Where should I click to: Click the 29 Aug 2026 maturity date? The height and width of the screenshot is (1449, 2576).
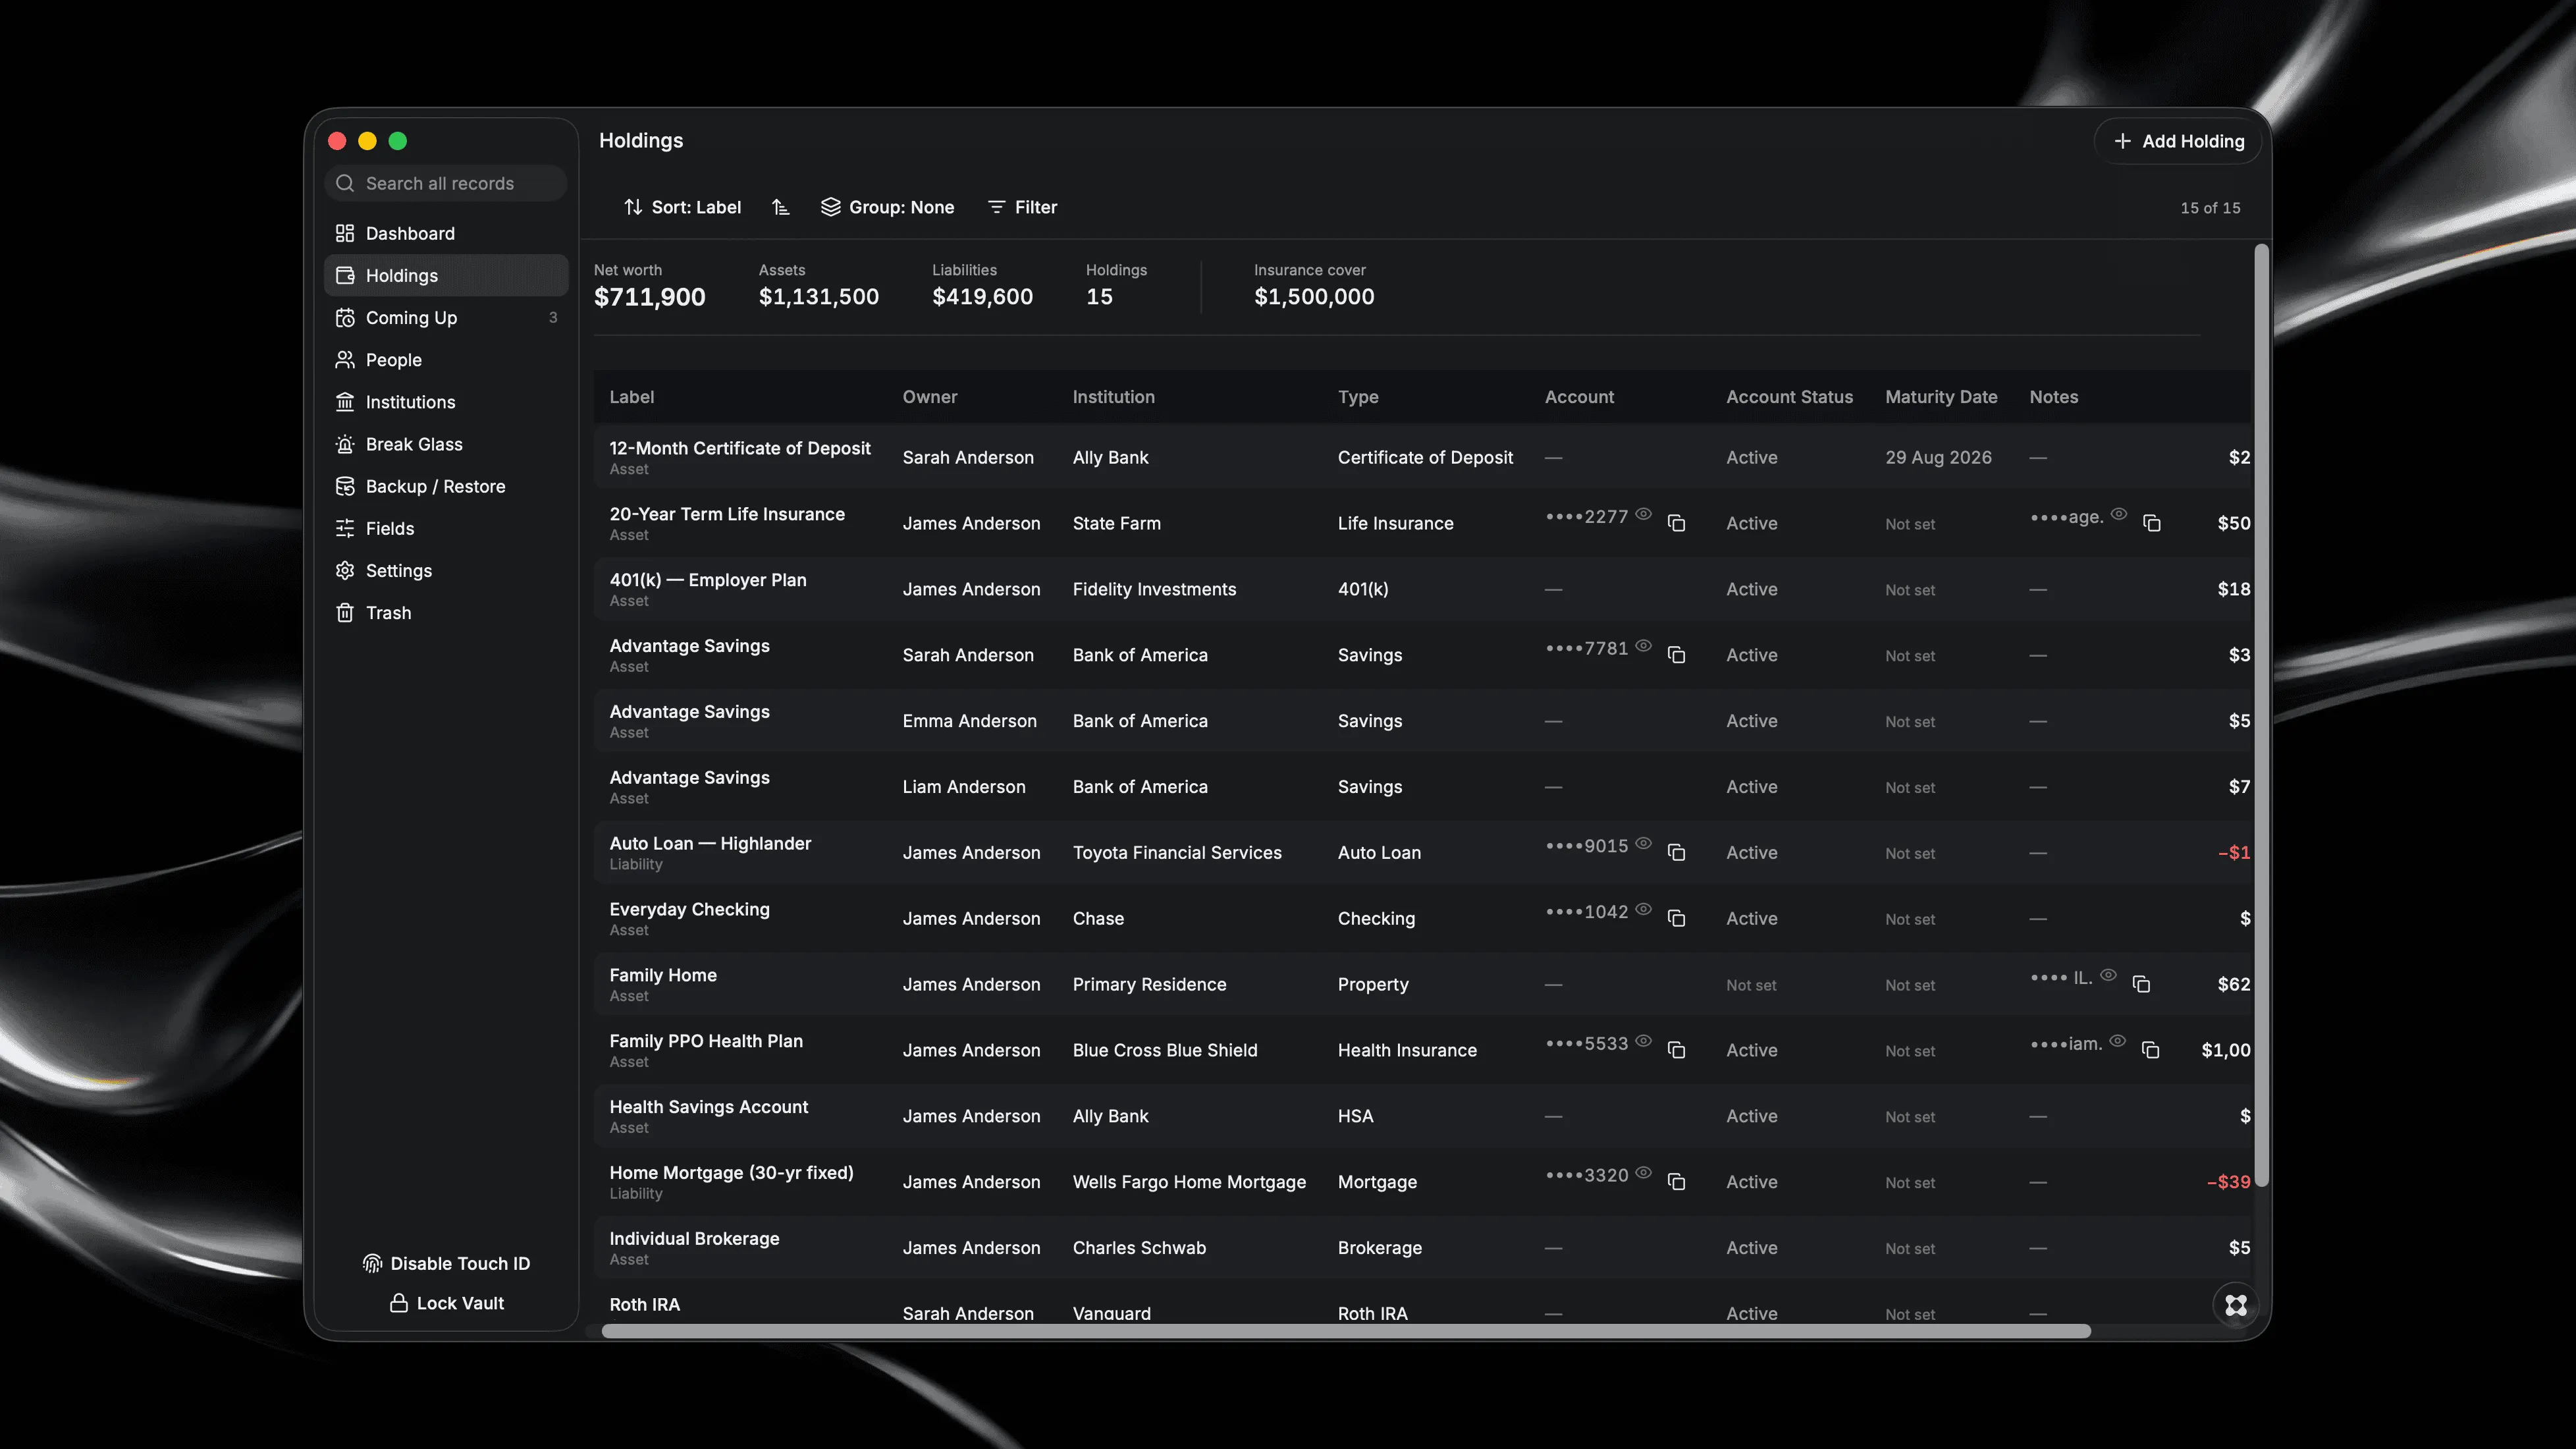(1938, 457)
